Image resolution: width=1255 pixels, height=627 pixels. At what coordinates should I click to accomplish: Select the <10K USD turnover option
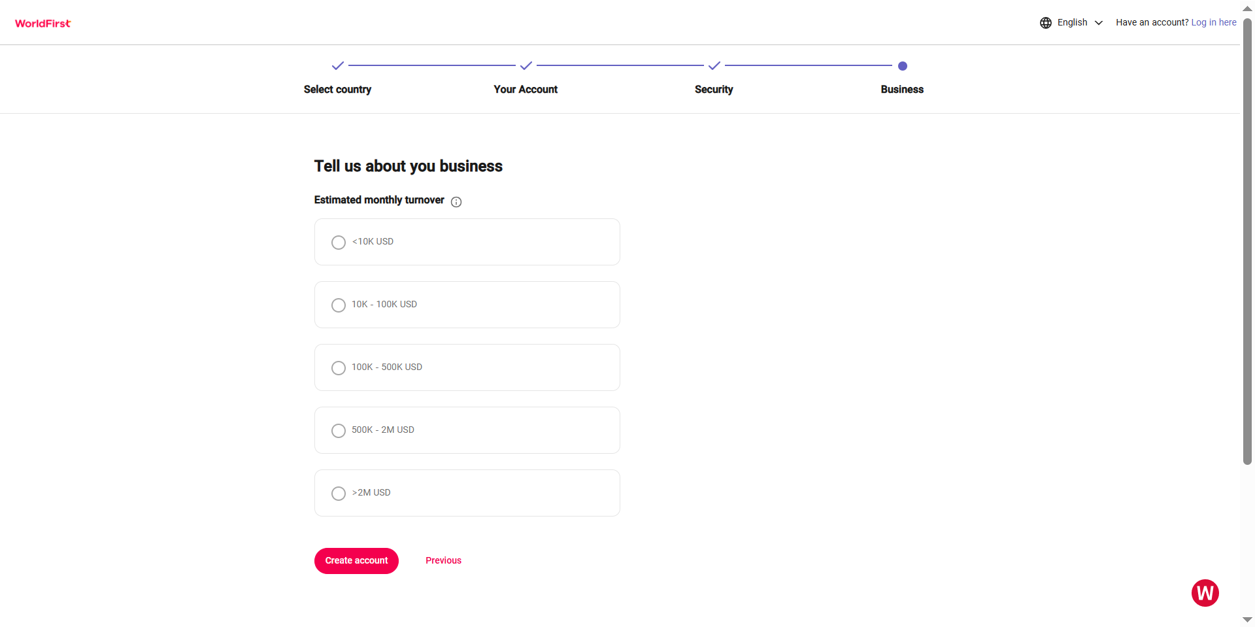coord(339,243)
